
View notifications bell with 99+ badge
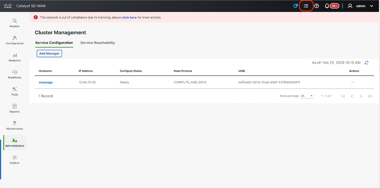pyautogui.click(x=332, y=6)
